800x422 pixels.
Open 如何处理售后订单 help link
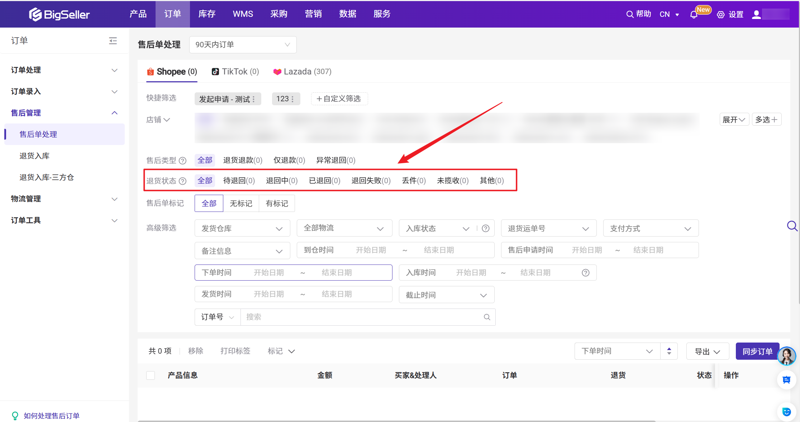52,416
